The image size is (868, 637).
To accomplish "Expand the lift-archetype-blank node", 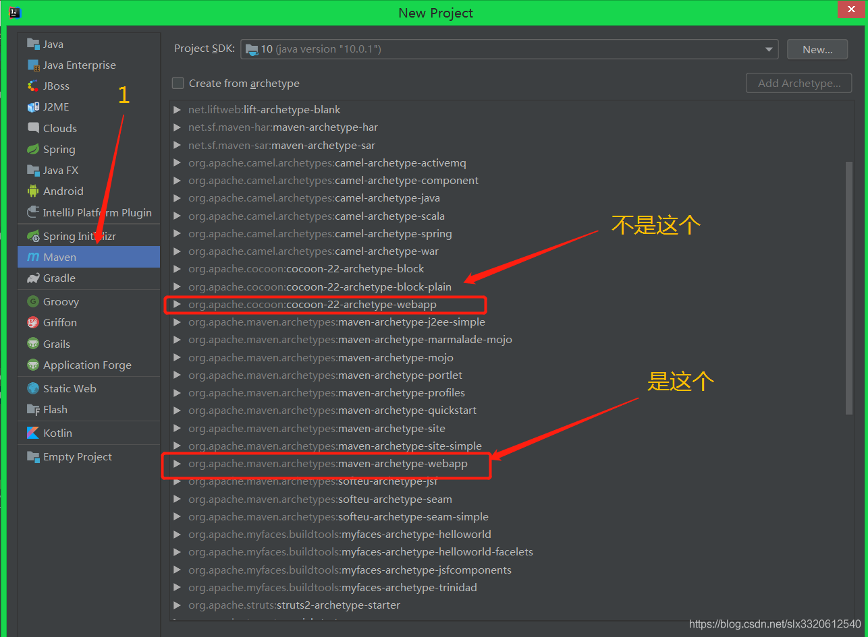I will (177, 109).
